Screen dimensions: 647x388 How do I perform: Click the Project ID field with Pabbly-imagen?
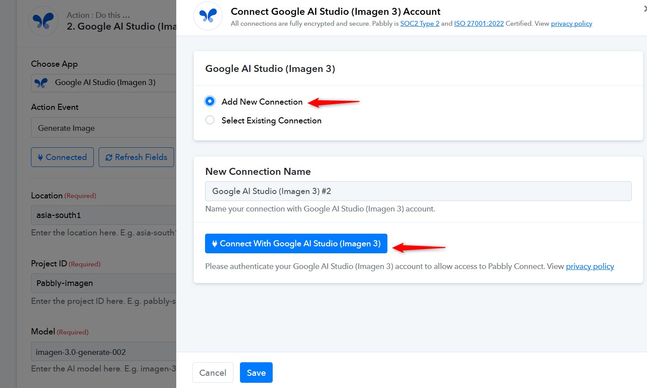(x=105, y=283)
